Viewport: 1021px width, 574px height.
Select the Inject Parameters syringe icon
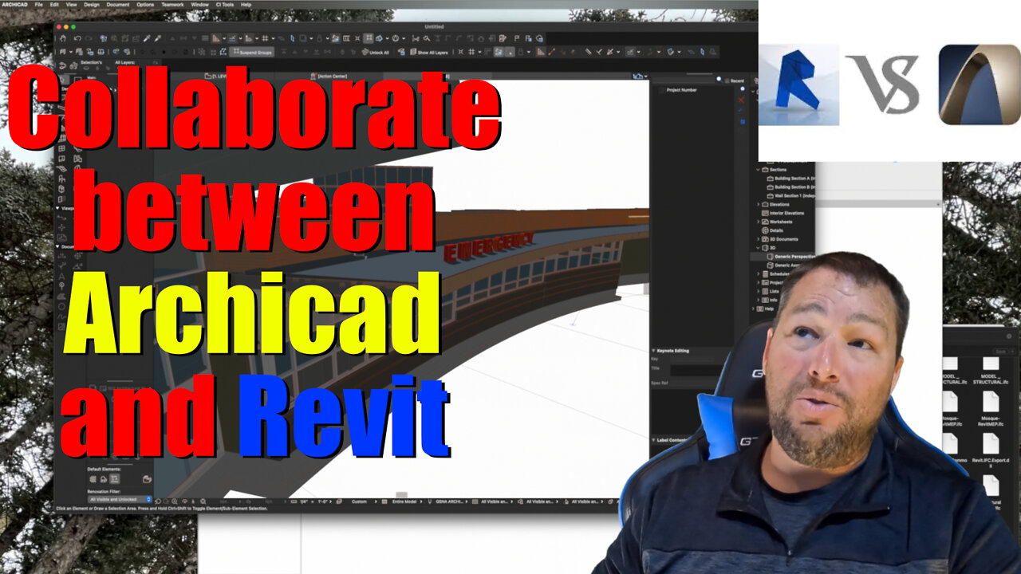157,38
